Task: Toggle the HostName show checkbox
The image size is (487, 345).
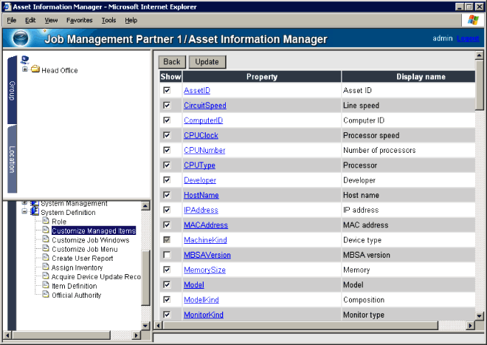Action: click(x=167, y=195)
